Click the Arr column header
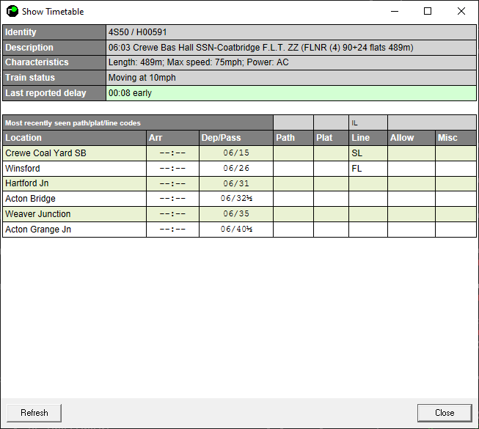Viewport: 479px width, 429px height. click(172, 138)
